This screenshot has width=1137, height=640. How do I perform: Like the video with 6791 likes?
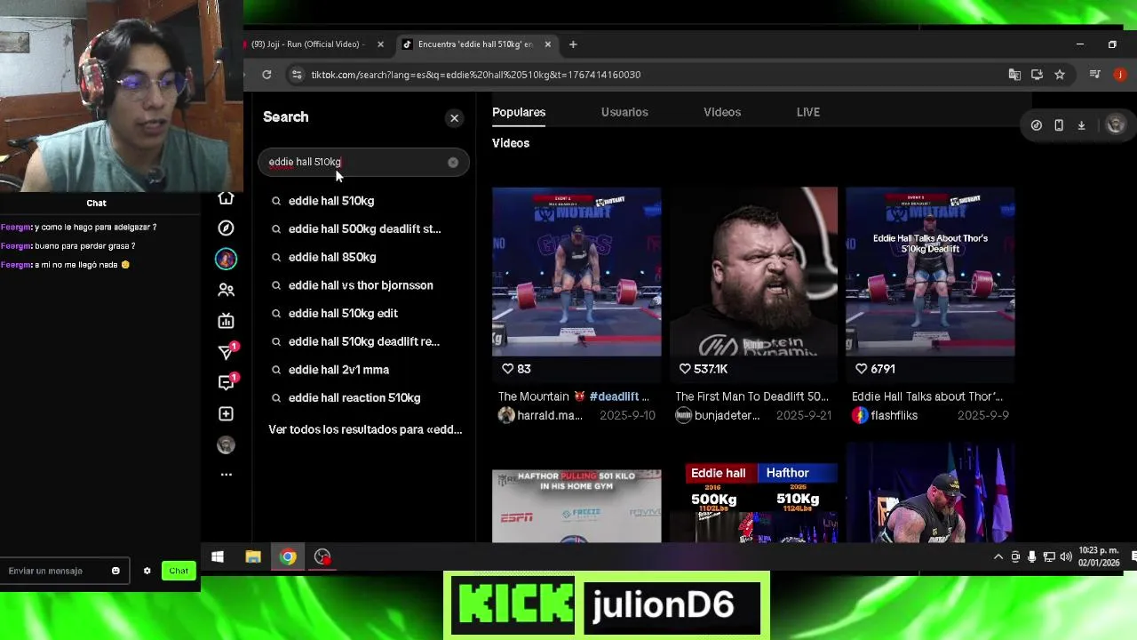[x=862, y=369]
